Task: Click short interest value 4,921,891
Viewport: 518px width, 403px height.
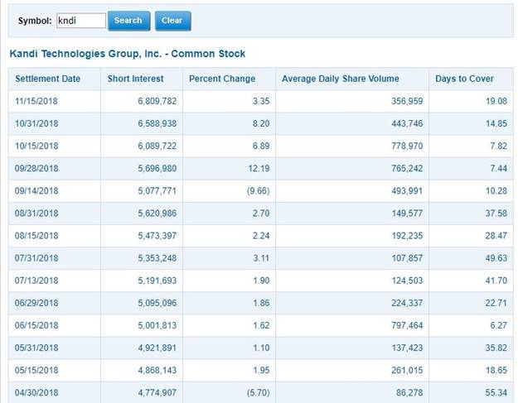Action: click(x=157, y=348)
